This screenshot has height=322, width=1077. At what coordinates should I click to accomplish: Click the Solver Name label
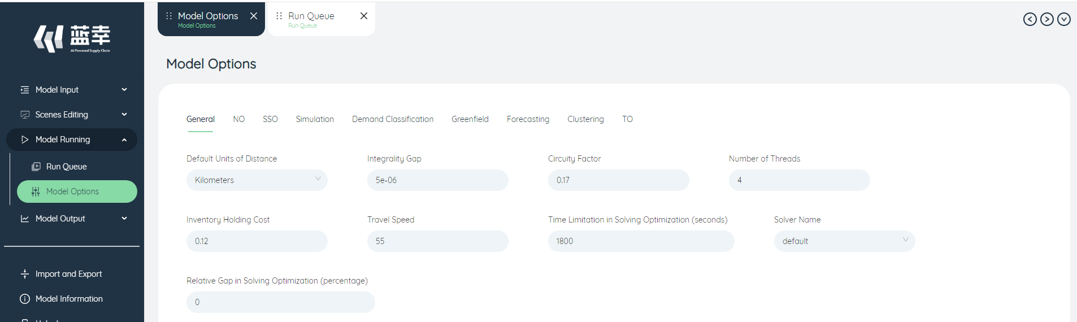point(797,220)
